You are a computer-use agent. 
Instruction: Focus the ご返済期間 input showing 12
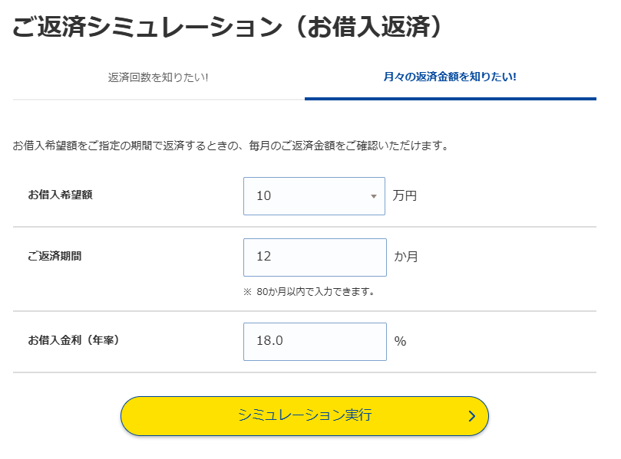pyautogui.click(x=315, y=257)
